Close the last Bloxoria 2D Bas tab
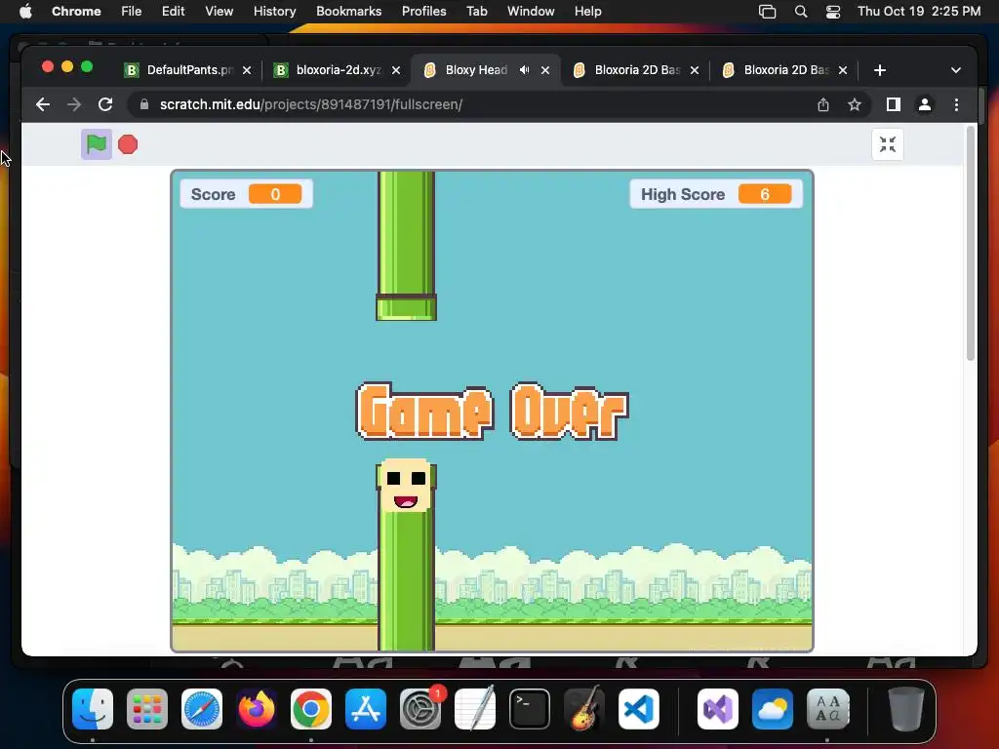This screenshot has height=749, width=999. pyautogui.click(x=843, y=70)
